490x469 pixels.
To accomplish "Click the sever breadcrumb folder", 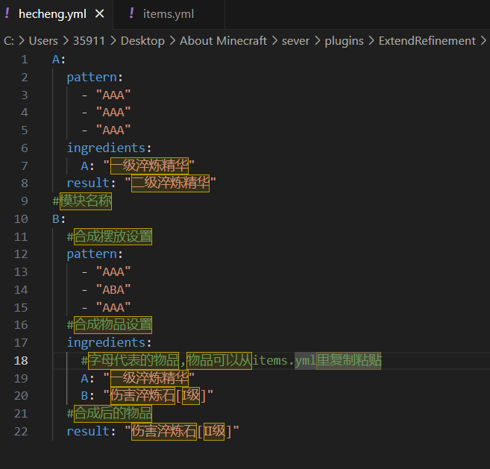I will (295, 41).
